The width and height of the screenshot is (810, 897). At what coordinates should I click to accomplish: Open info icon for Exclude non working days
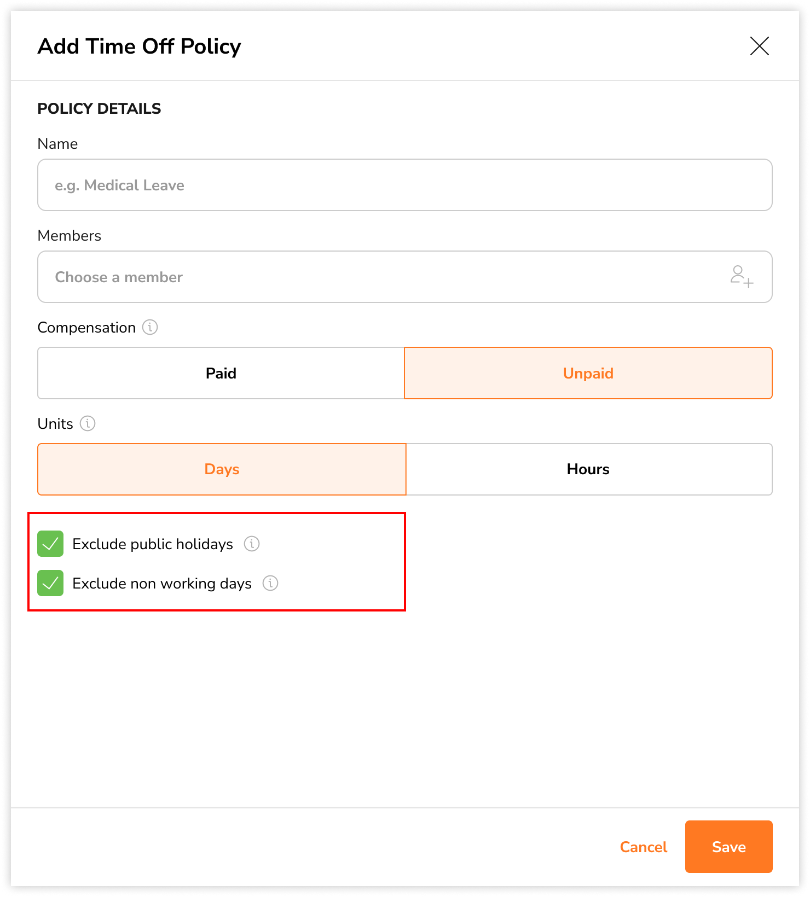[270, 583]
